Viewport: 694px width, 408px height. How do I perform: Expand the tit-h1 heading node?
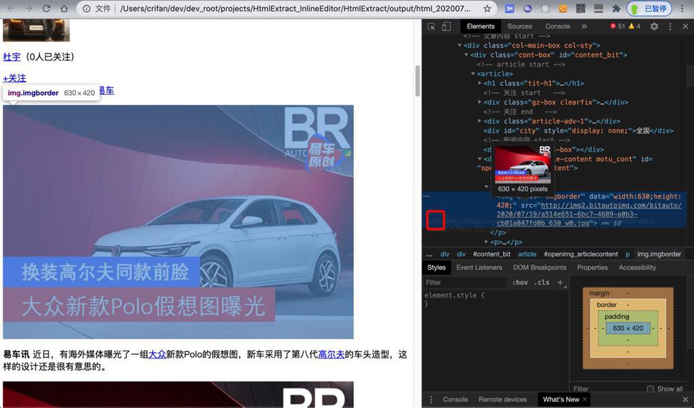coord(480,83)
